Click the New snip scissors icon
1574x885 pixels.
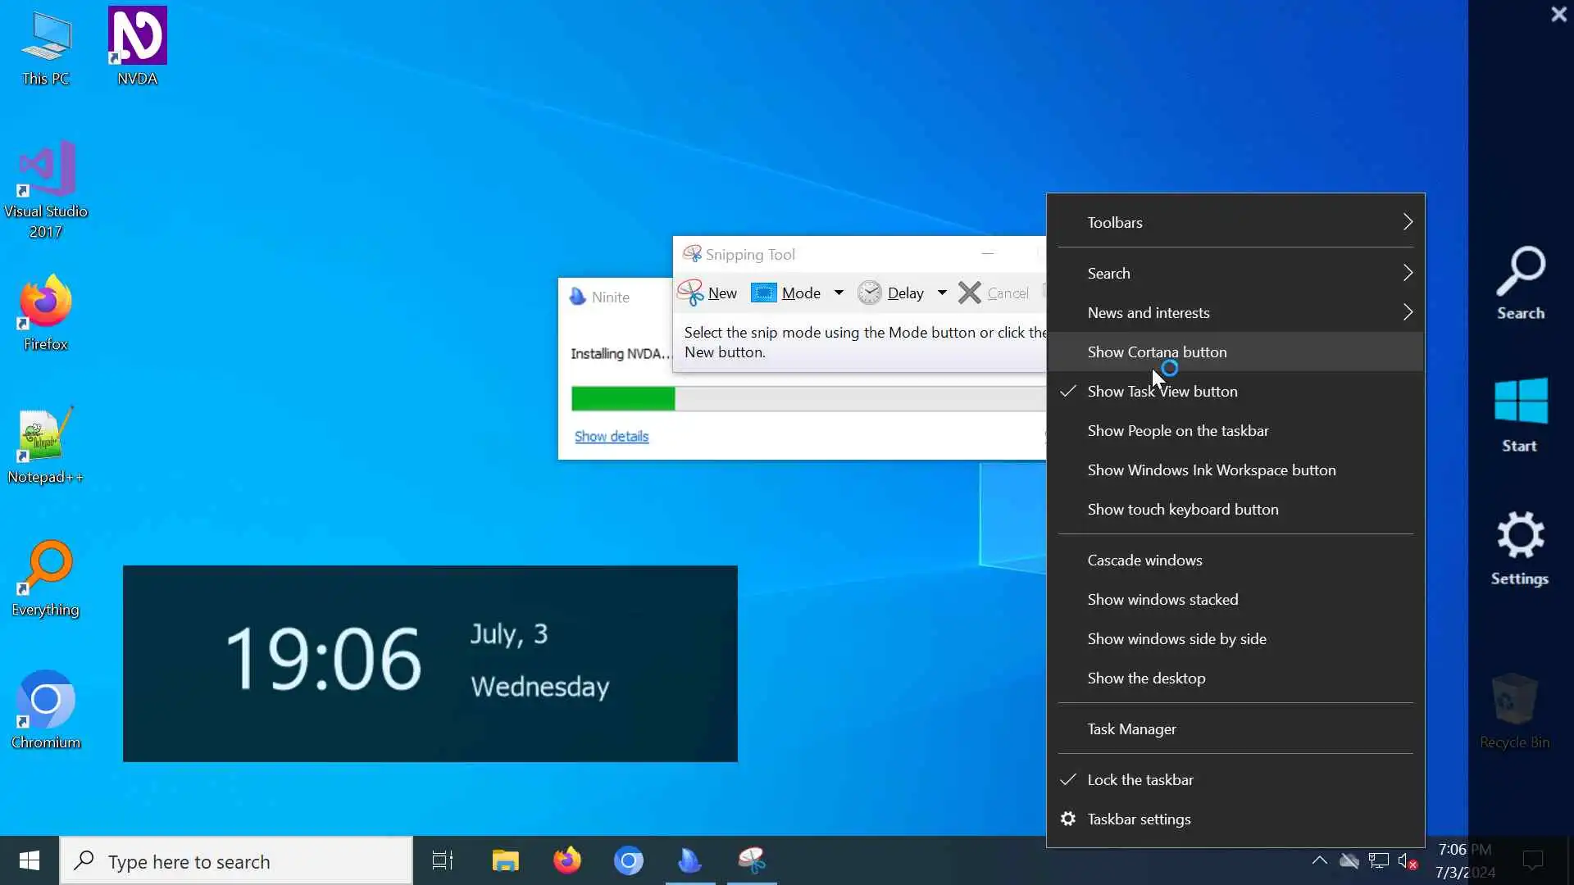click(690, 293)
